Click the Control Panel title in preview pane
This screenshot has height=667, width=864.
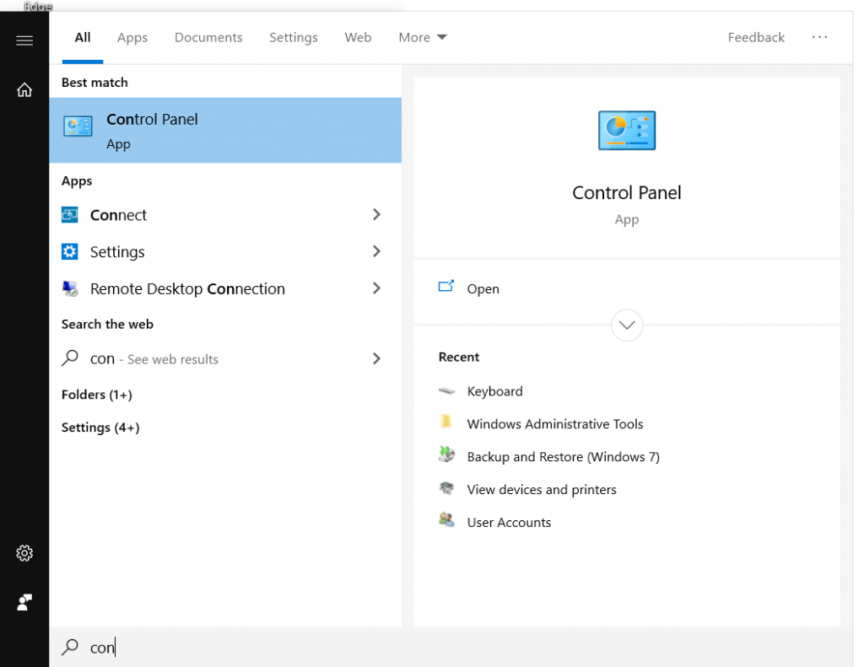(627, 193)
